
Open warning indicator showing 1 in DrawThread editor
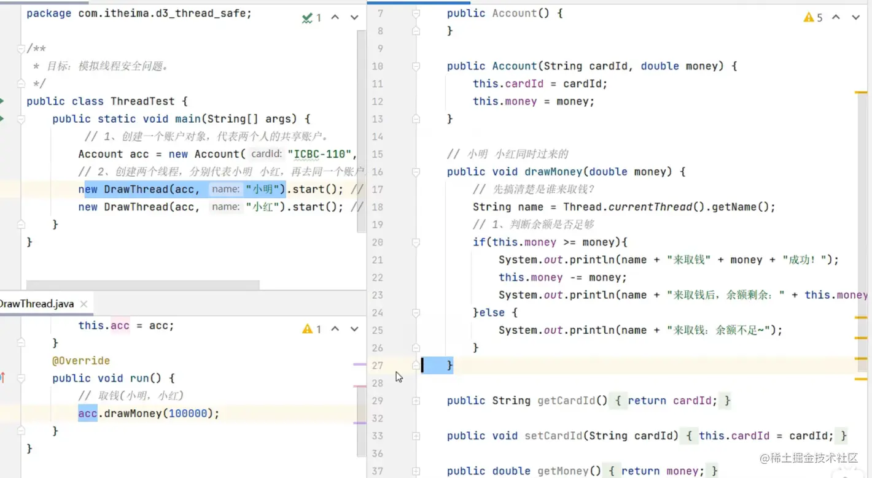(311, 329)
